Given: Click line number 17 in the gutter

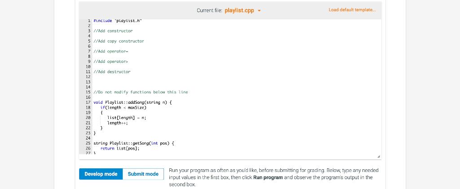Looking at the screenshot, I should pyautogui.click(x=88, y=102).
